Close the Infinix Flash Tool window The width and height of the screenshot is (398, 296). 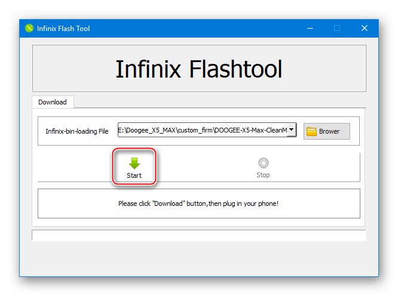365,28
